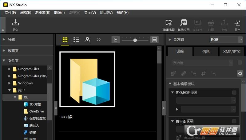The height and width of the screenshot is (140, 246).
Task: Toggle the 白平衡 checkbox
Action: tap(234, 121)
